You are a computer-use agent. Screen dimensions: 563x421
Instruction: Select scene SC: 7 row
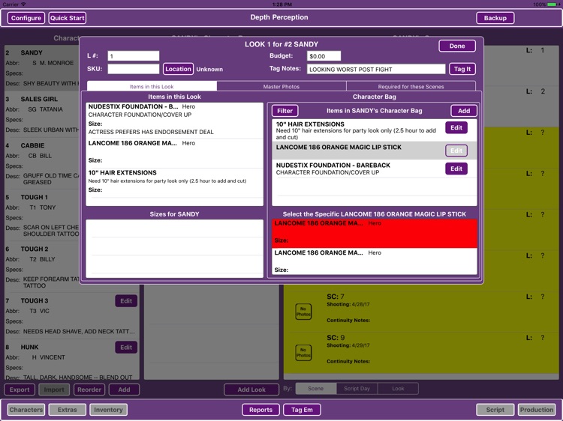421,312
